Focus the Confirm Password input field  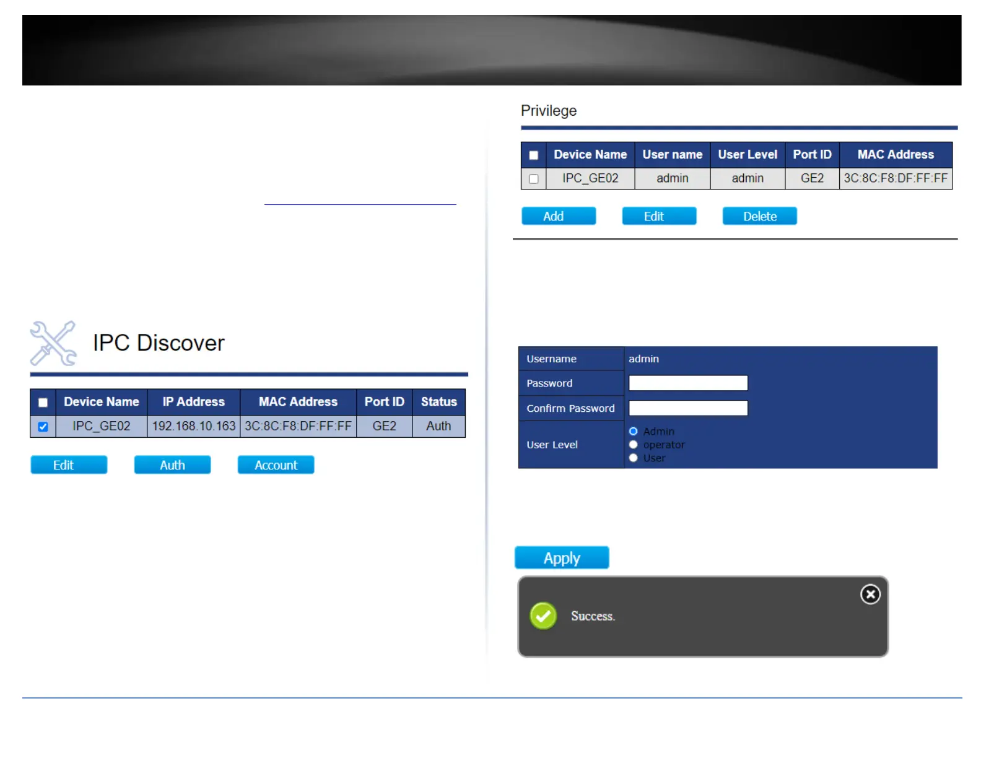[688, 408]
